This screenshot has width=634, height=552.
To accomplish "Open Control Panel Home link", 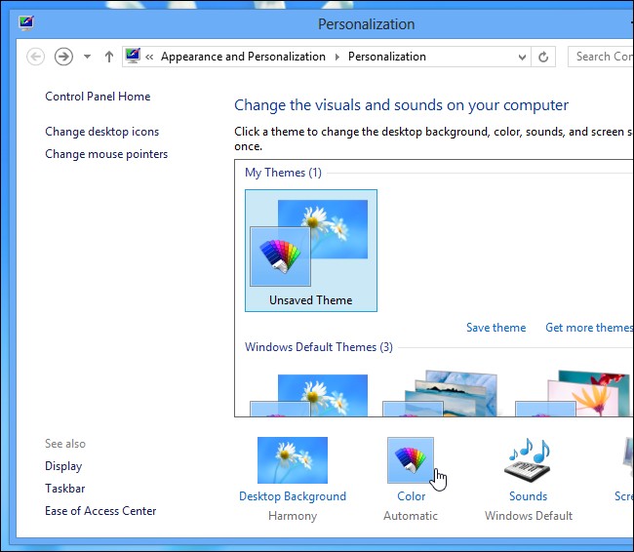I will (x=98, y=97).
